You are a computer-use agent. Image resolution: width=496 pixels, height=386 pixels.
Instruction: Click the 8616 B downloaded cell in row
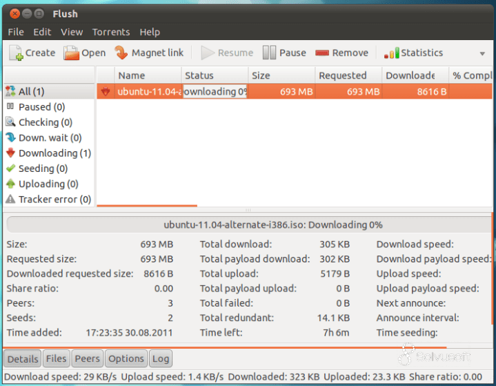coord(415,92)
